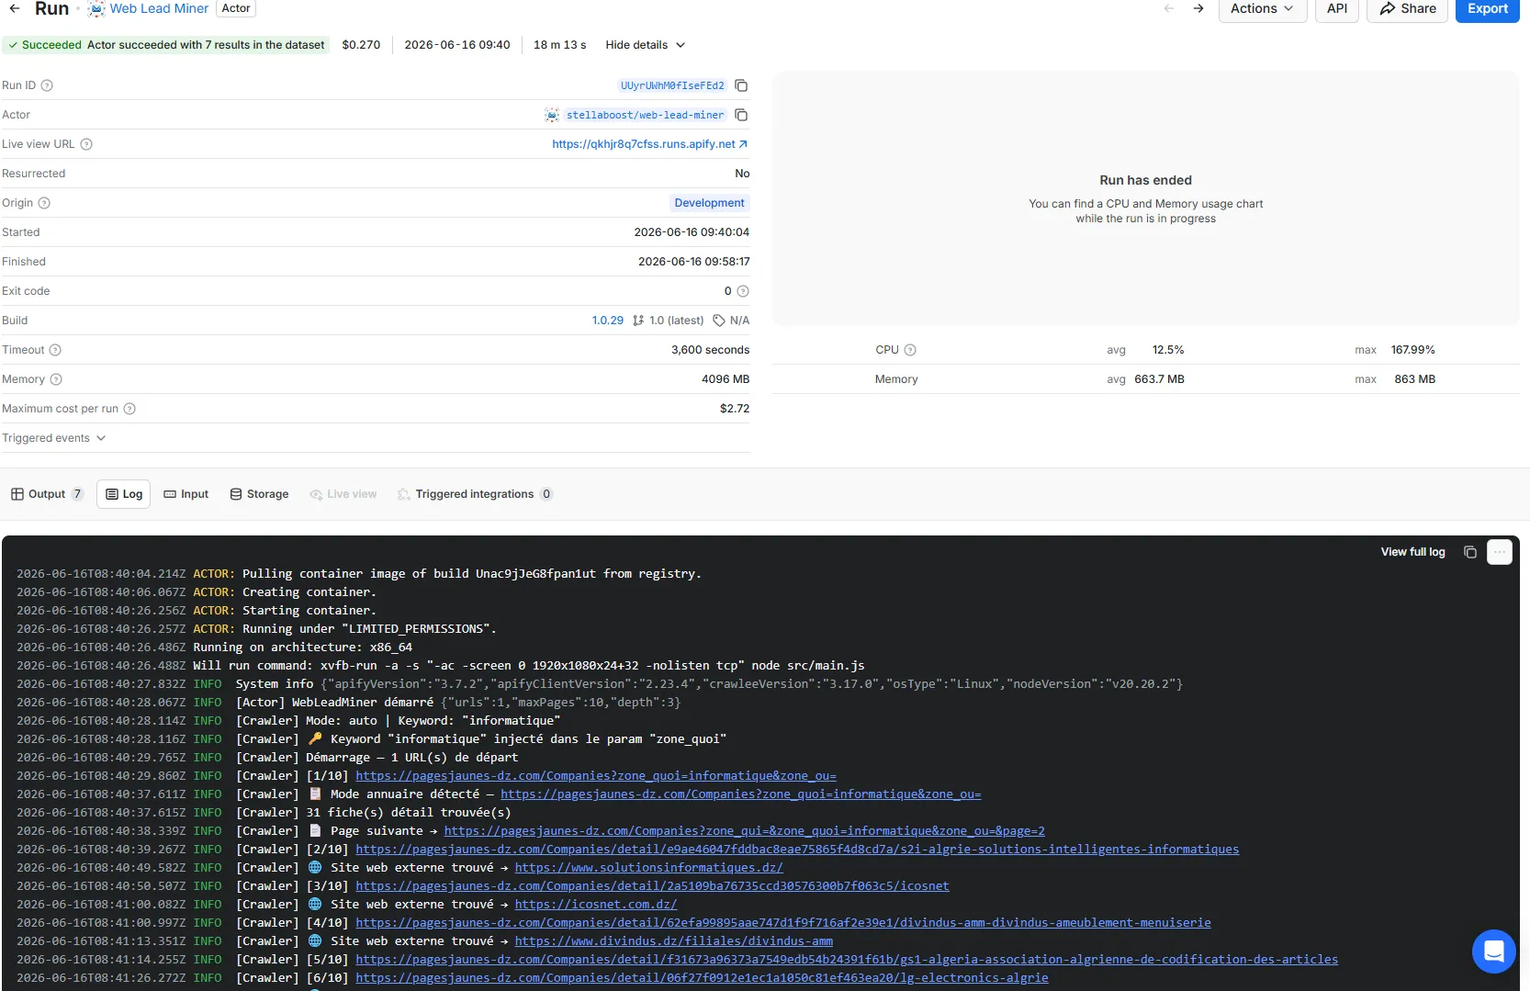
Task: Show help for Memory setting
Action: [x=56, y=379]
